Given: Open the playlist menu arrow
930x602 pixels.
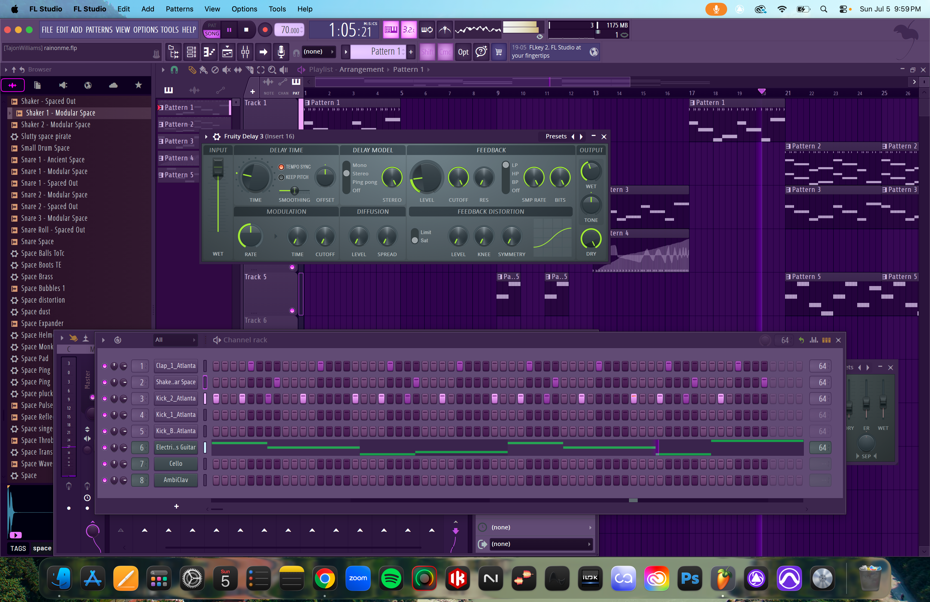Looking at the screenshot, I should pyautogui.click(x=163, y=70).
